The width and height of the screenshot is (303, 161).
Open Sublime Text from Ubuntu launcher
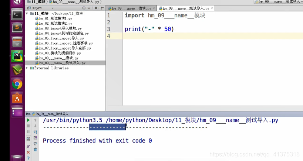tap(17, 28)
